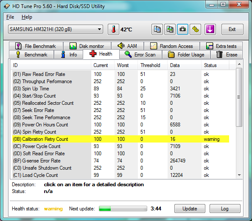Switch to the Random Access tab
Image resolution: width=252 pixels, height=221 pixels.
[x=172, y=46]
